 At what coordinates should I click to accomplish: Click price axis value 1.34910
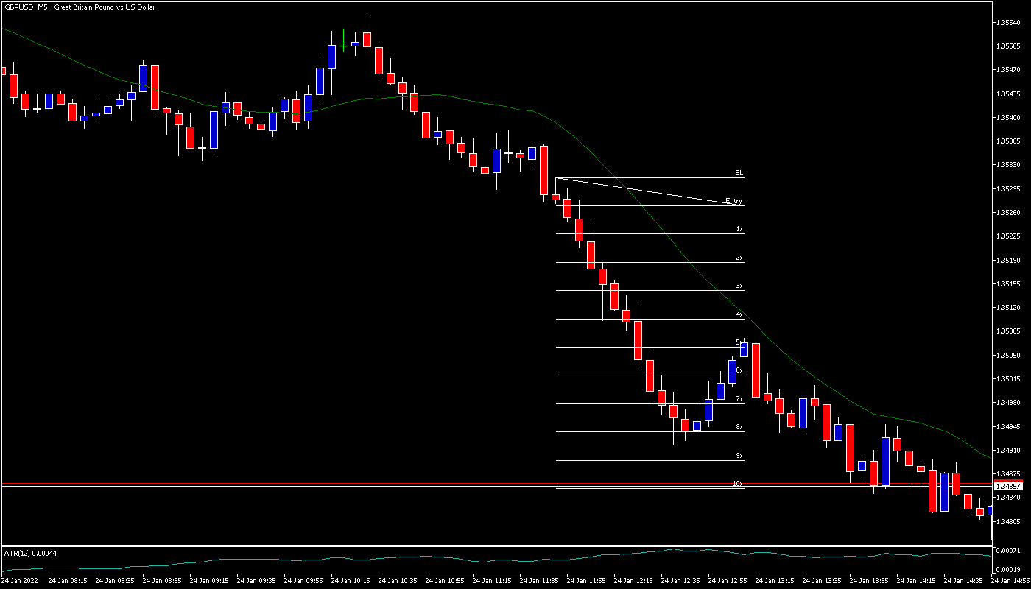point(1009,451)
